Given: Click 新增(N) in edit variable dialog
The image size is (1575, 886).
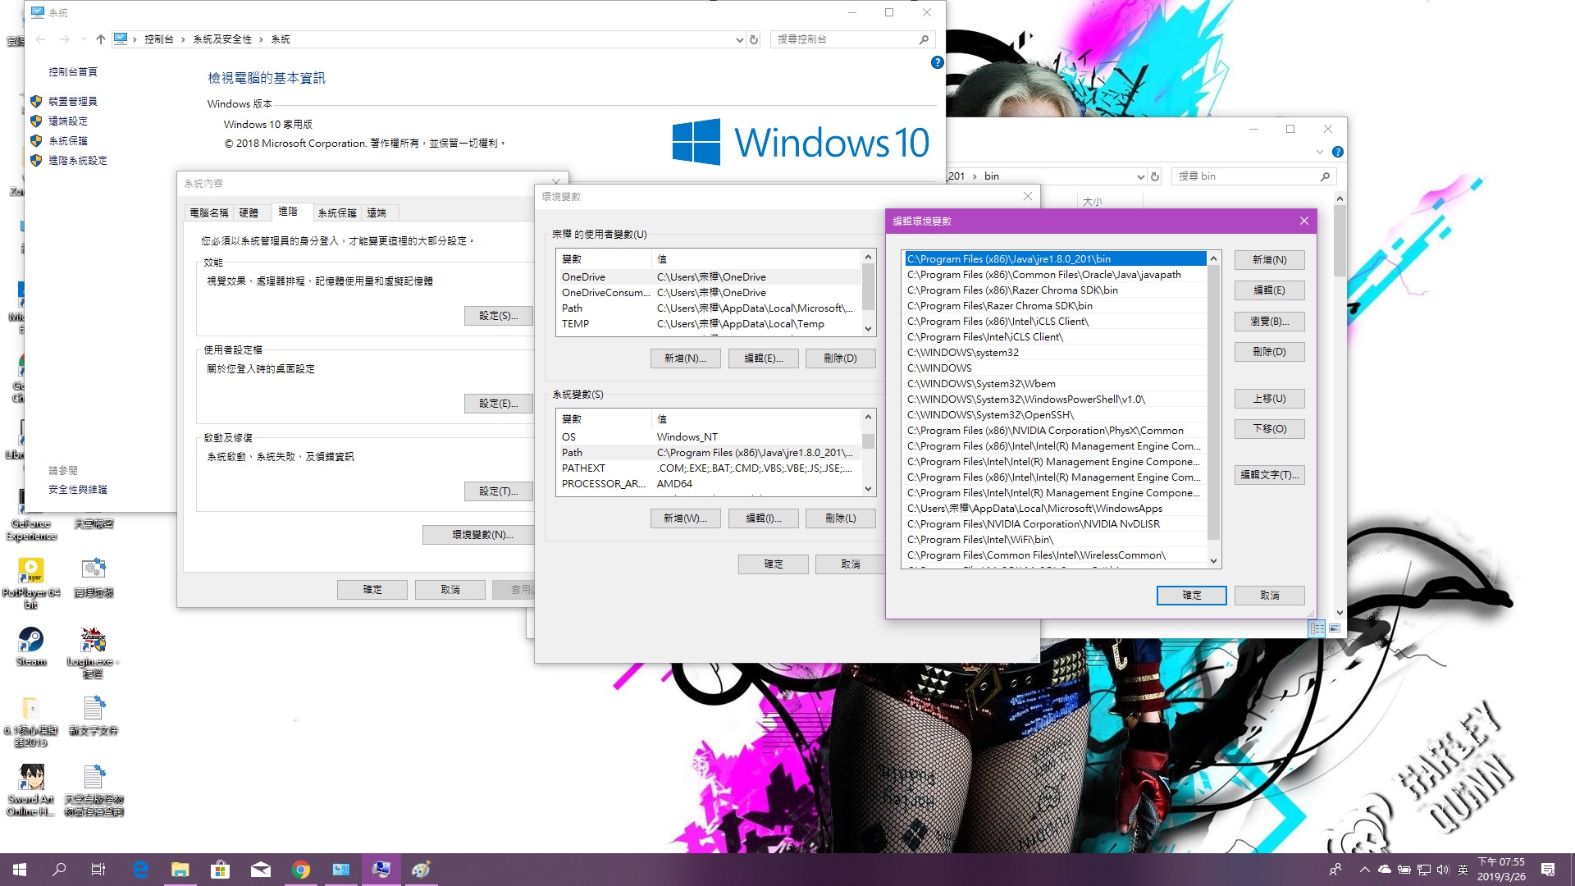Looking at the screenshot, I should pos(1269,260).
